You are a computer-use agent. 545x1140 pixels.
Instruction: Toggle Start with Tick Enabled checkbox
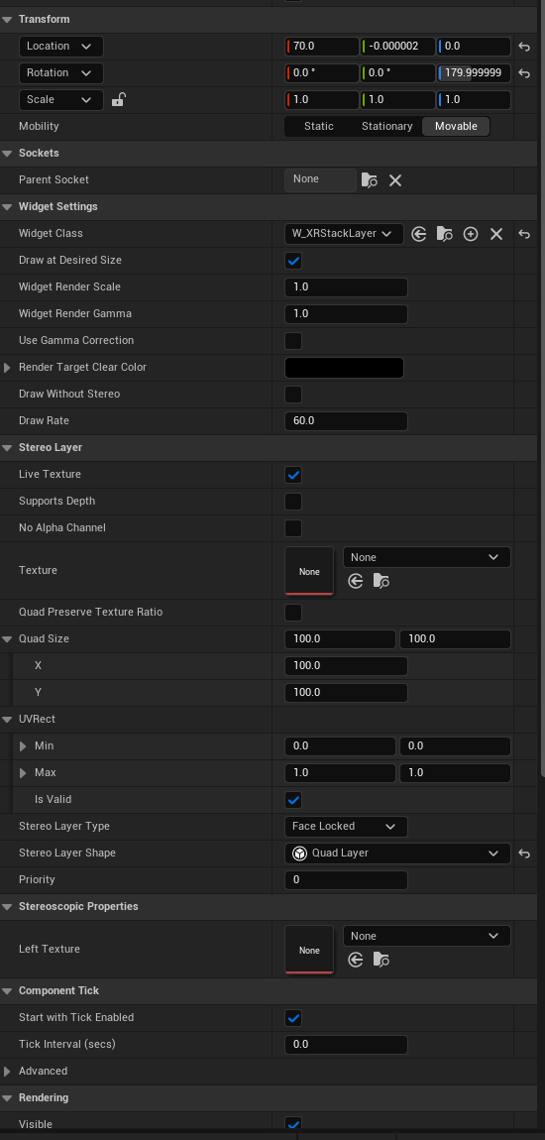click(293, 1018)
